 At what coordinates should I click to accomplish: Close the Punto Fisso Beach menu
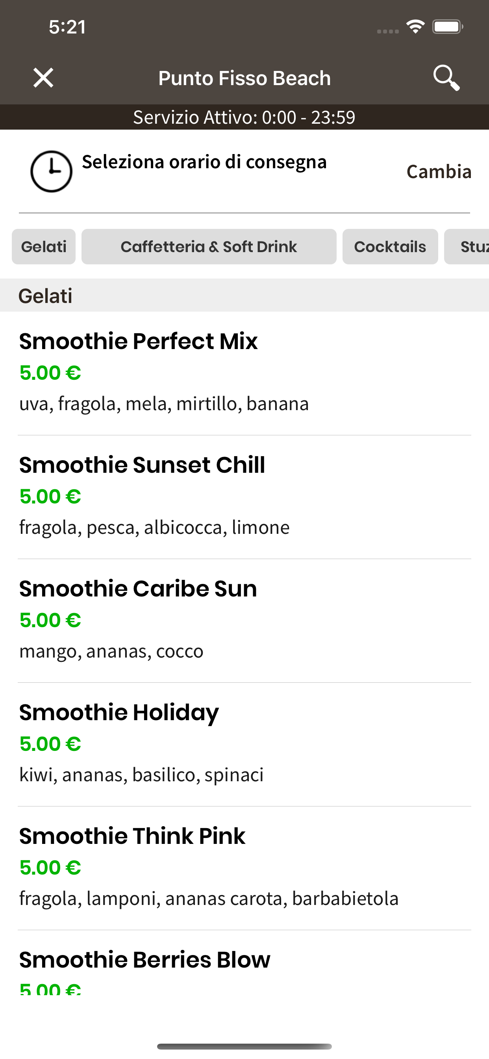point(43,78)
